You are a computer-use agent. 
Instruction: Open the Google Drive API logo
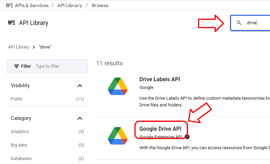[x=118, y=136]
